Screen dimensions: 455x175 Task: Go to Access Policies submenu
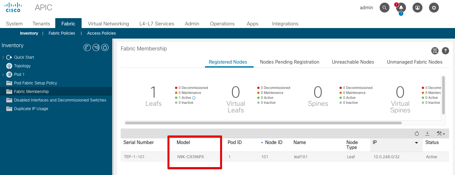101,33
